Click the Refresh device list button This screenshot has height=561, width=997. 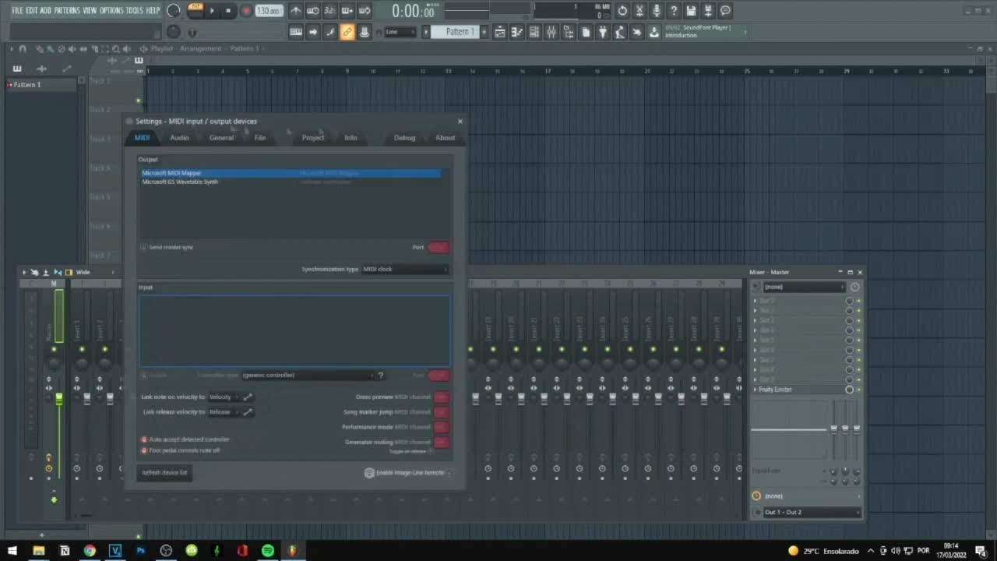coord(164,473)
